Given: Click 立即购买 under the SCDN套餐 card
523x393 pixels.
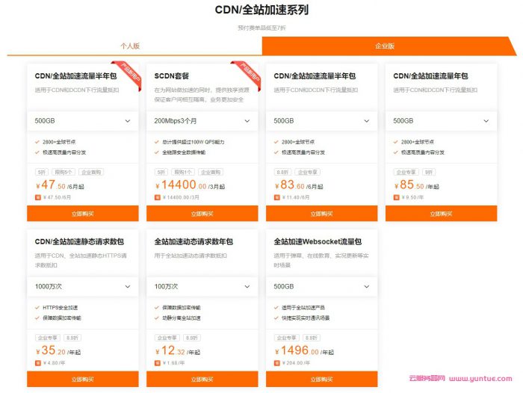Looking at the screenshot, I should pyautogui.click(x=202, y=214).
